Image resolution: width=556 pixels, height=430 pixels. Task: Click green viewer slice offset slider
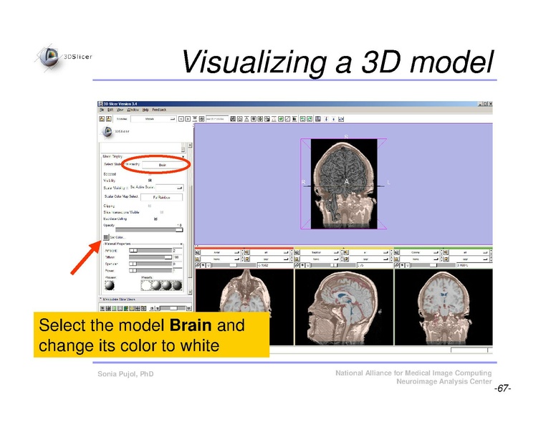click(433, 265)
